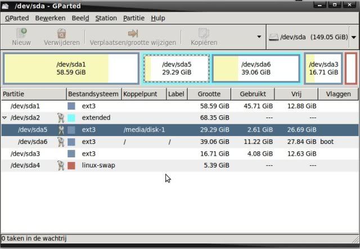
Task: Sort by the Bestandssysteem column header
Action: pos(93,94)
